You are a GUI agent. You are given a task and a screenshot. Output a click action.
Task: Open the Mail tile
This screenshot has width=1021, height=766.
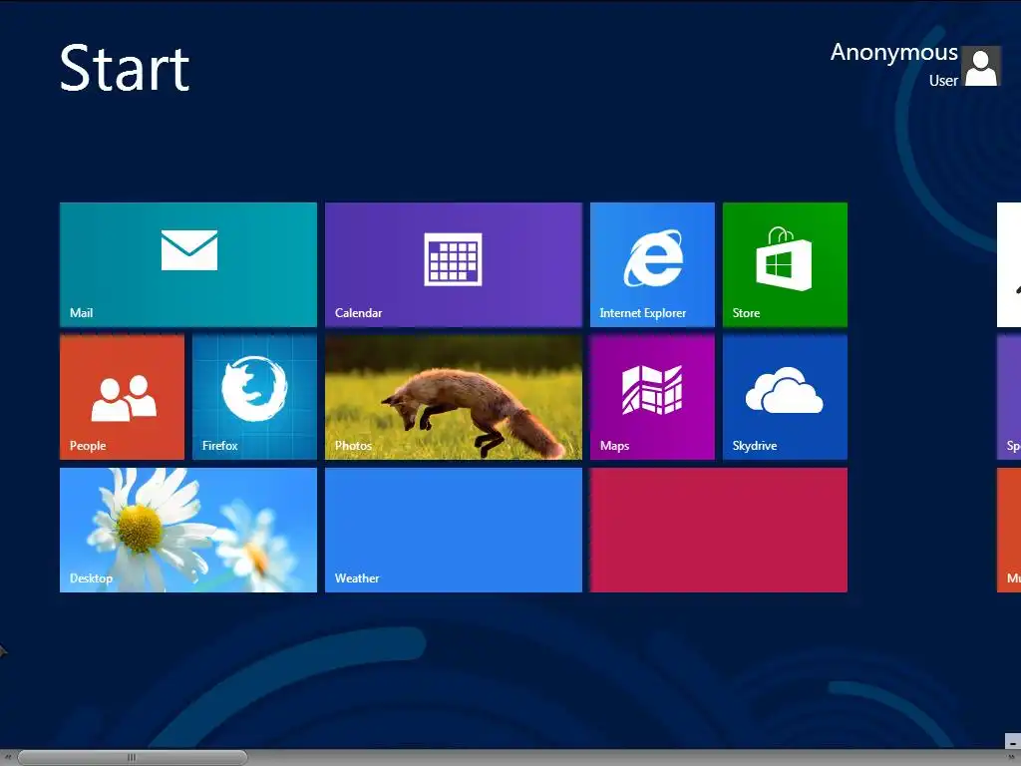click(x=188, y=264)
